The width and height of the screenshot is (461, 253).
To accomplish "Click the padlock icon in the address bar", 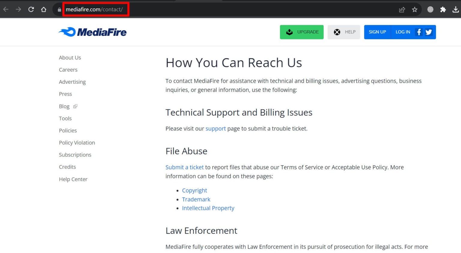I will point(59,9).
